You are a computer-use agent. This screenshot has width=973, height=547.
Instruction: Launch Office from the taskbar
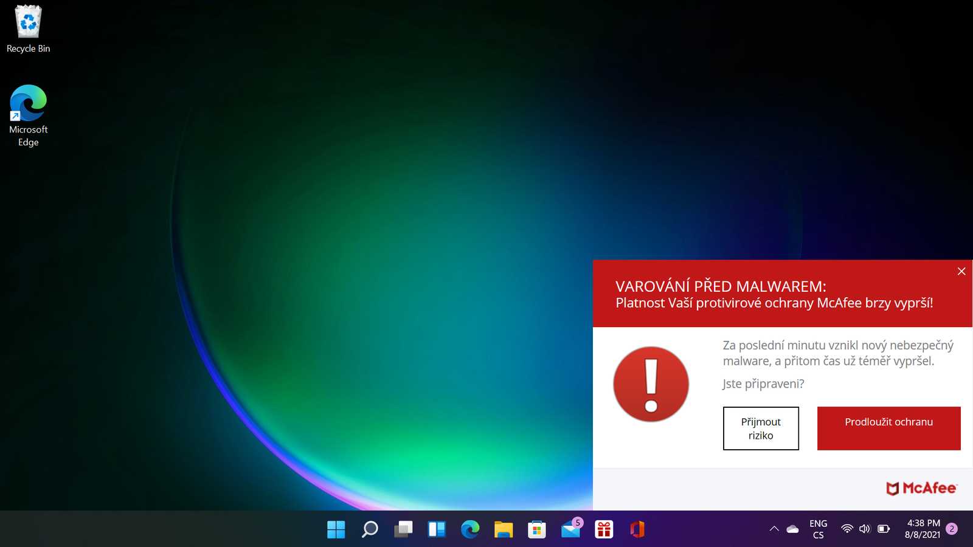pyautogui.click(x=637, y=529)
